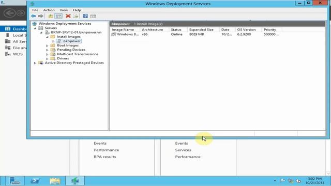The width and height of the screenshot is (331, 186).
Task: Open the Help menu
Action: (x=77, y=10)
